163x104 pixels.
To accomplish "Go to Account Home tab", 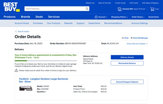I will (x=22, y=23).
